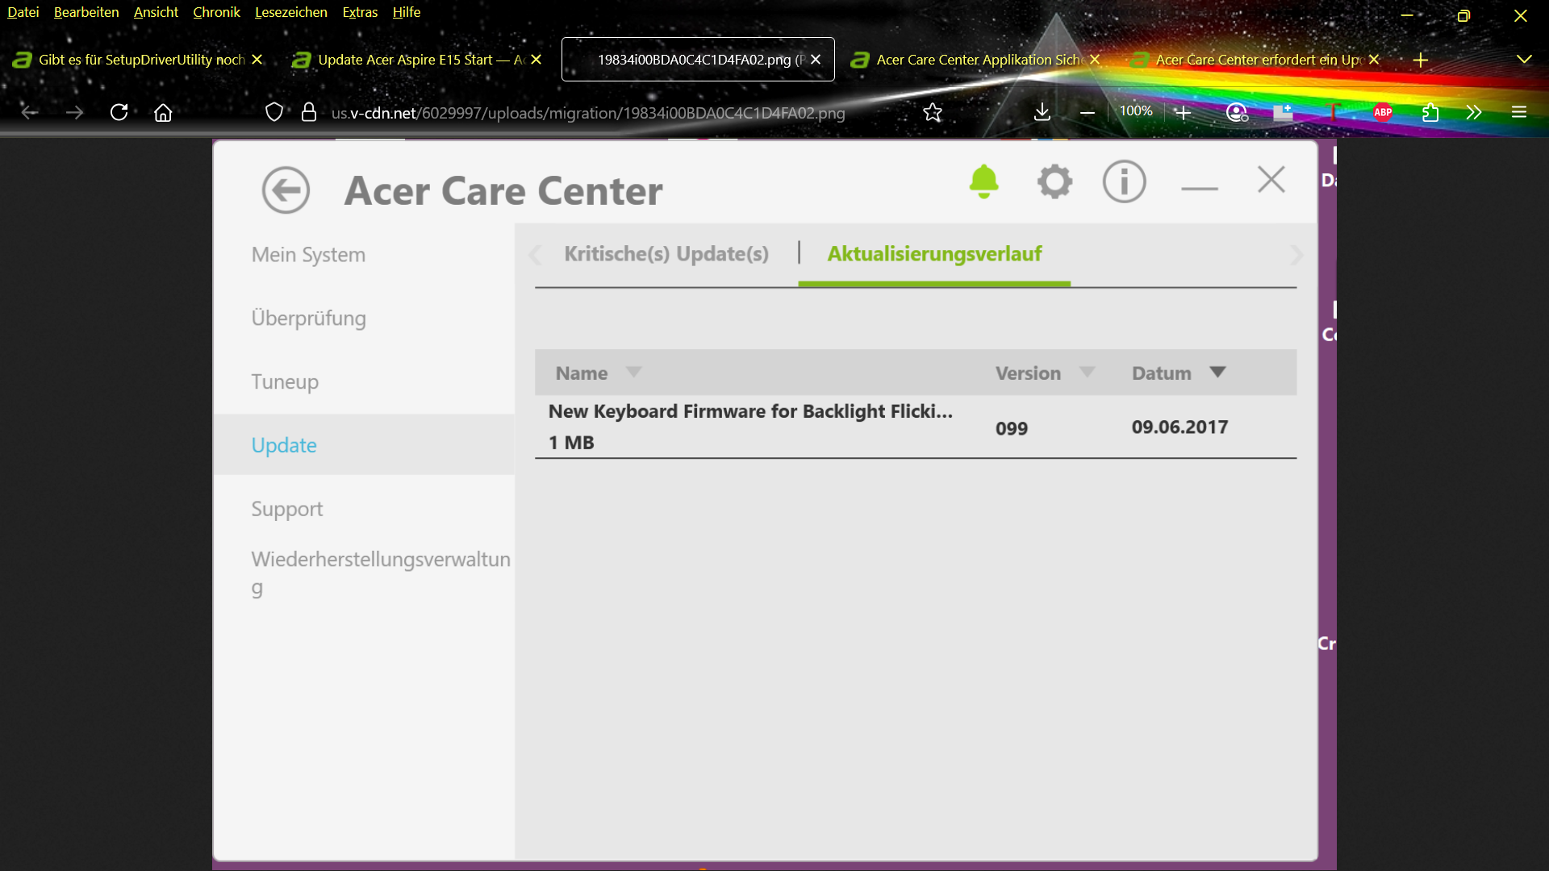Open the downloads panel
Image resolution: width=1549 pixels, height=871 pixels.
[1042, 112]
